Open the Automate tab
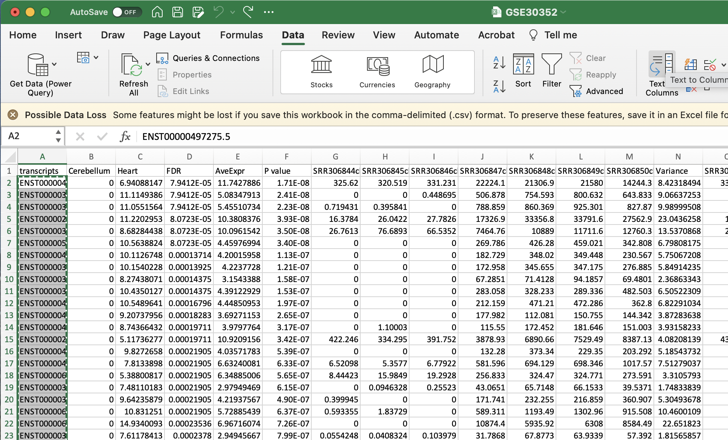The height and width of the screenshot is (440, 728). (x=437, y=35)
